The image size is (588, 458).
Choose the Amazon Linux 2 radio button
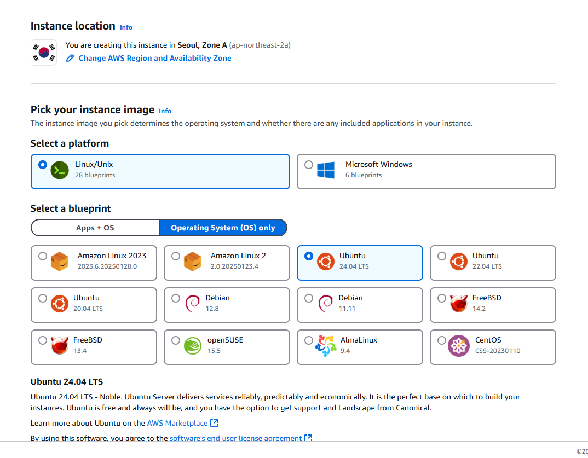pyautogui.click(x=176, y=256)
